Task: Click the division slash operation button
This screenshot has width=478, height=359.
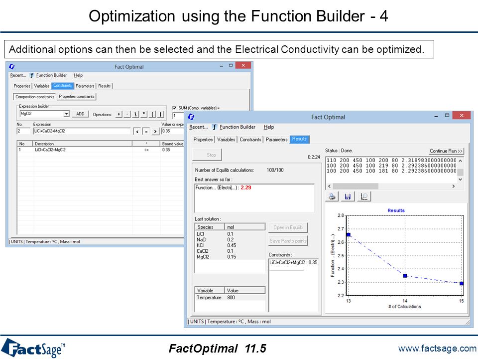Action: 136,114
